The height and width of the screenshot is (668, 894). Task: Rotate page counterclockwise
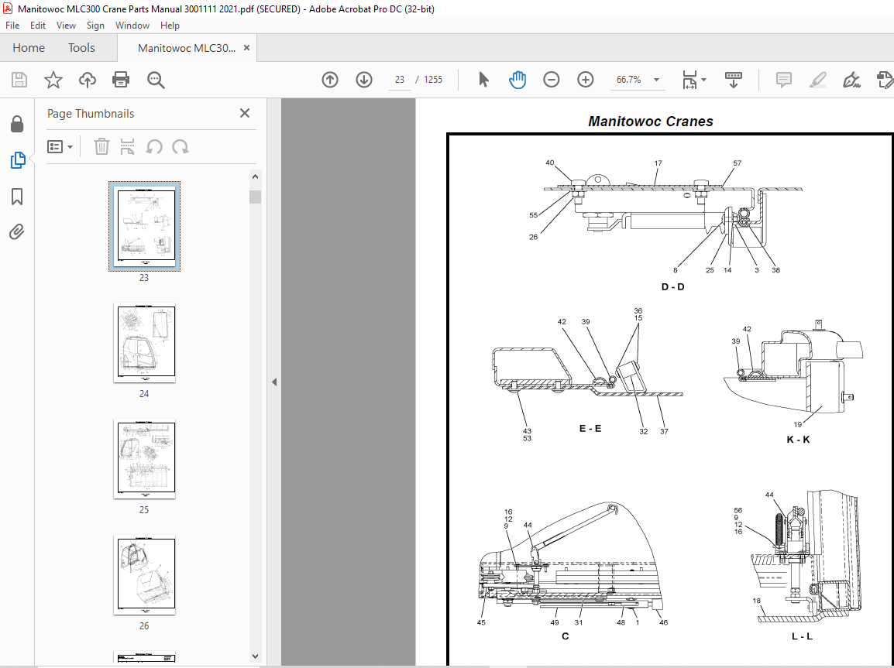[154, 147]
